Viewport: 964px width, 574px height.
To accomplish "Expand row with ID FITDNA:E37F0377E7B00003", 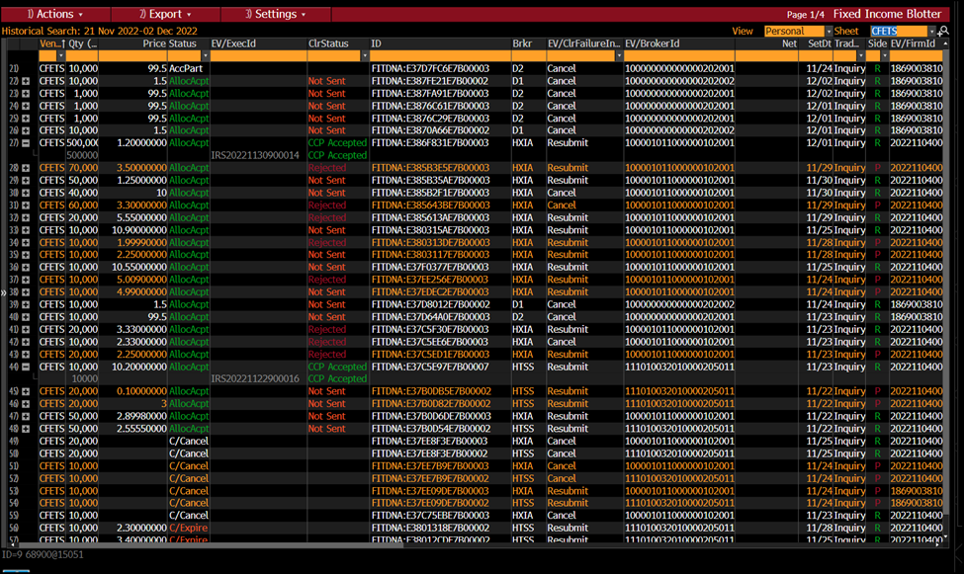I will click(x=26, y=268).
